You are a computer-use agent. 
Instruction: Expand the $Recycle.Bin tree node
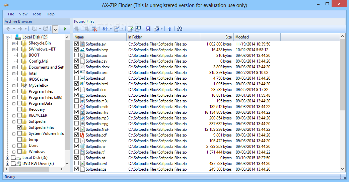14,43
